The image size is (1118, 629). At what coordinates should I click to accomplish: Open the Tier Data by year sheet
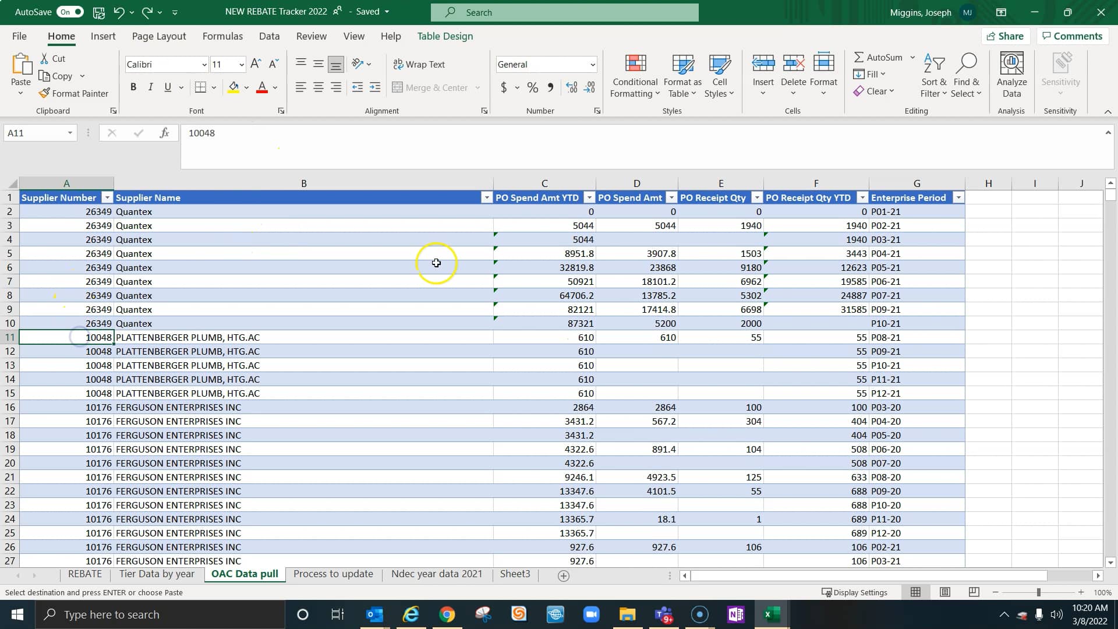coord(156,574)
